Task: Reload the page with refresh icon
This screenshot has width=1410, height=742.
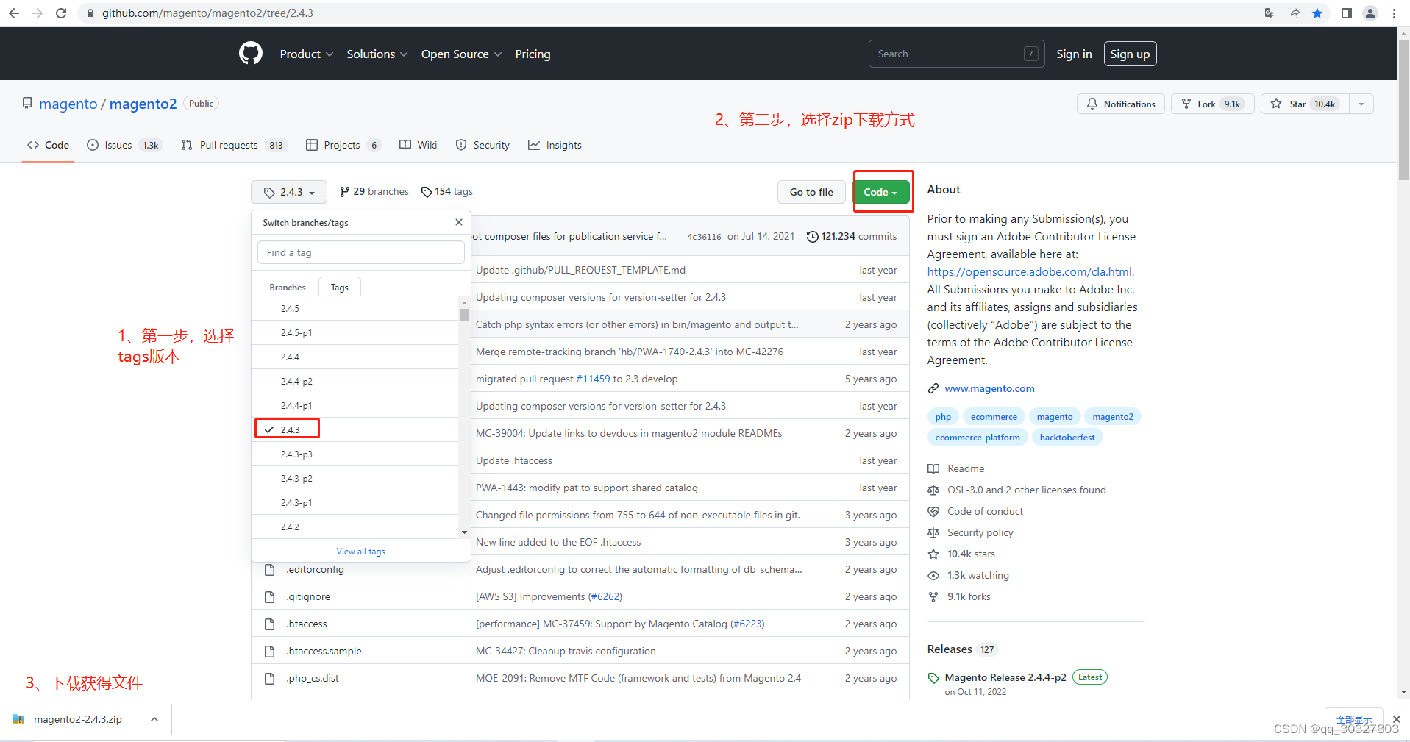Action: click(61, 13)
